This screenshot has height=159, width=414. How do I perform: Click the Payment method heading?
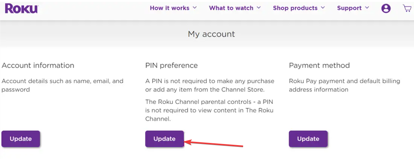point(319,66)
